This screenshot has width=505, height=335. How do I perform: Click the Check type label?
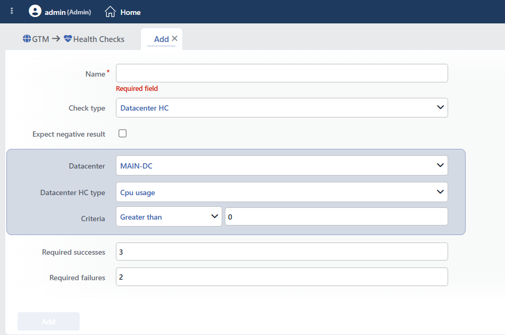[87, 108]
